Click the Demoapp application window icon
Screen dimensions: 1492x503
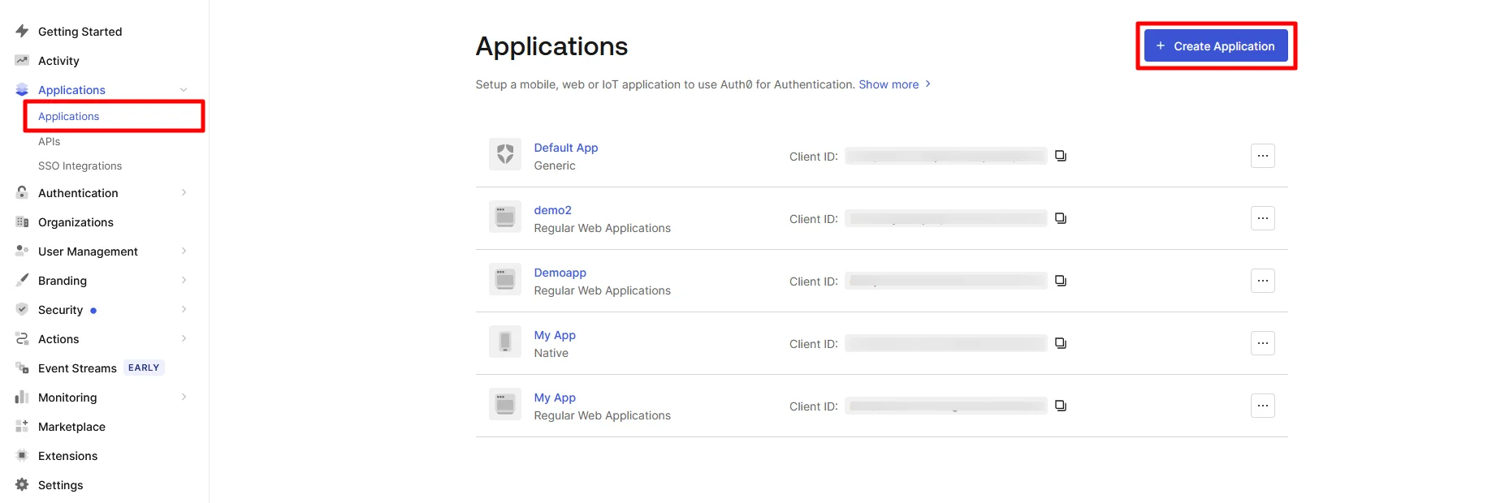pos(505,279)
